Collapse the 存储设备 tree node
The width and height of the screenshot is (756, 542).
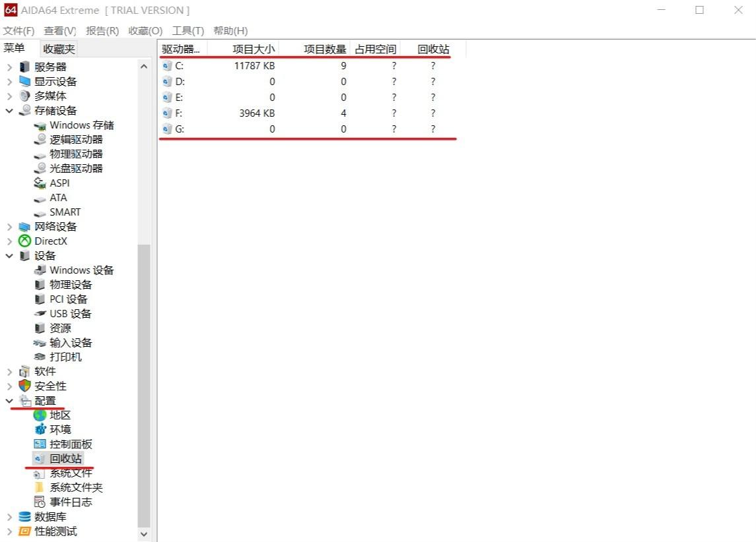click(x=9, y=111)
